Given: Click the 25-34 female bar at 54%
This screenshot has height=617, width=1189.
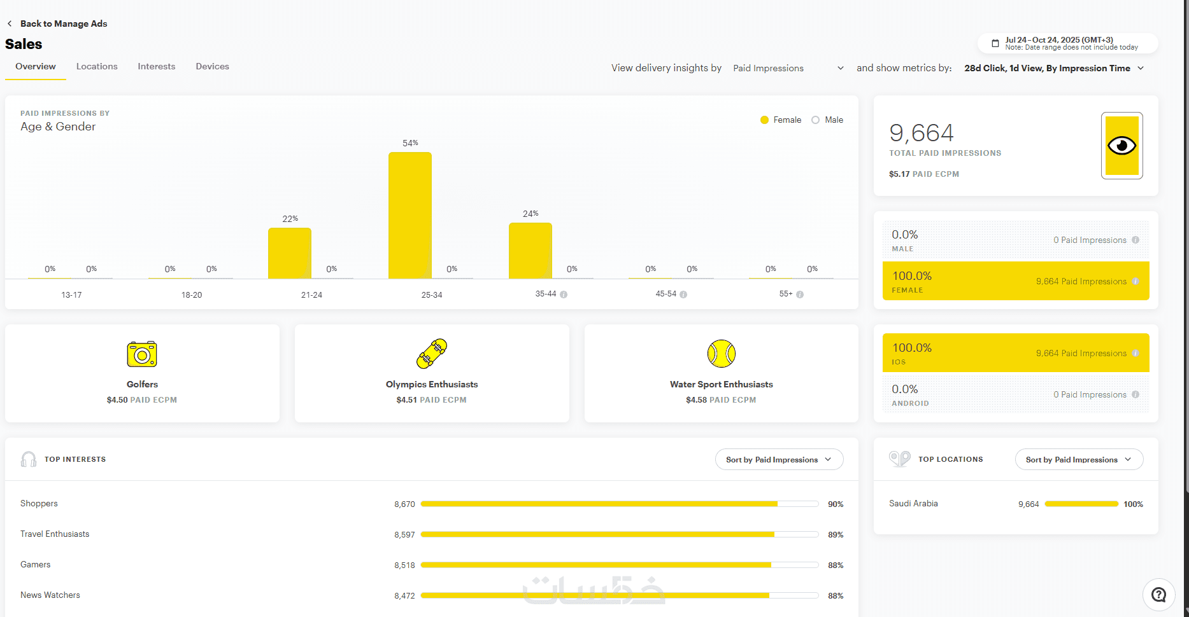Looking at the screenshot, I should (x=410, y=215).
